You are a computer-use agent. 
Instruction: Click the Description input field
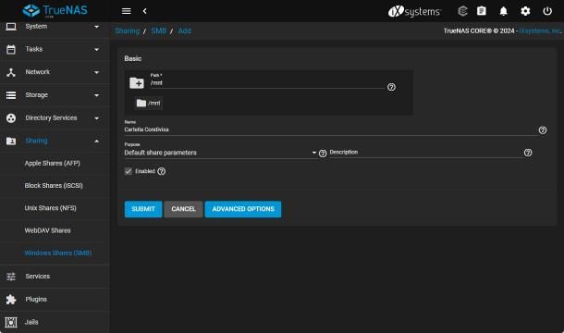pos(426,153)
